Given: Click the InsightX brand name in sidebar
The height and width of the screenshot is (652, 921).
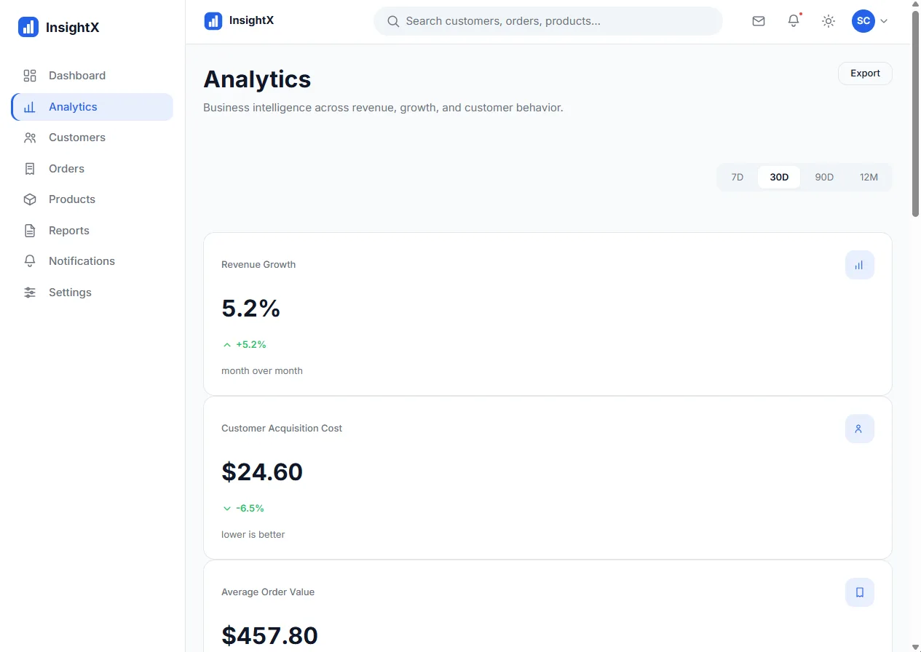Looking at the screenshot, I should pyautogui.click(x=72, y=28).
